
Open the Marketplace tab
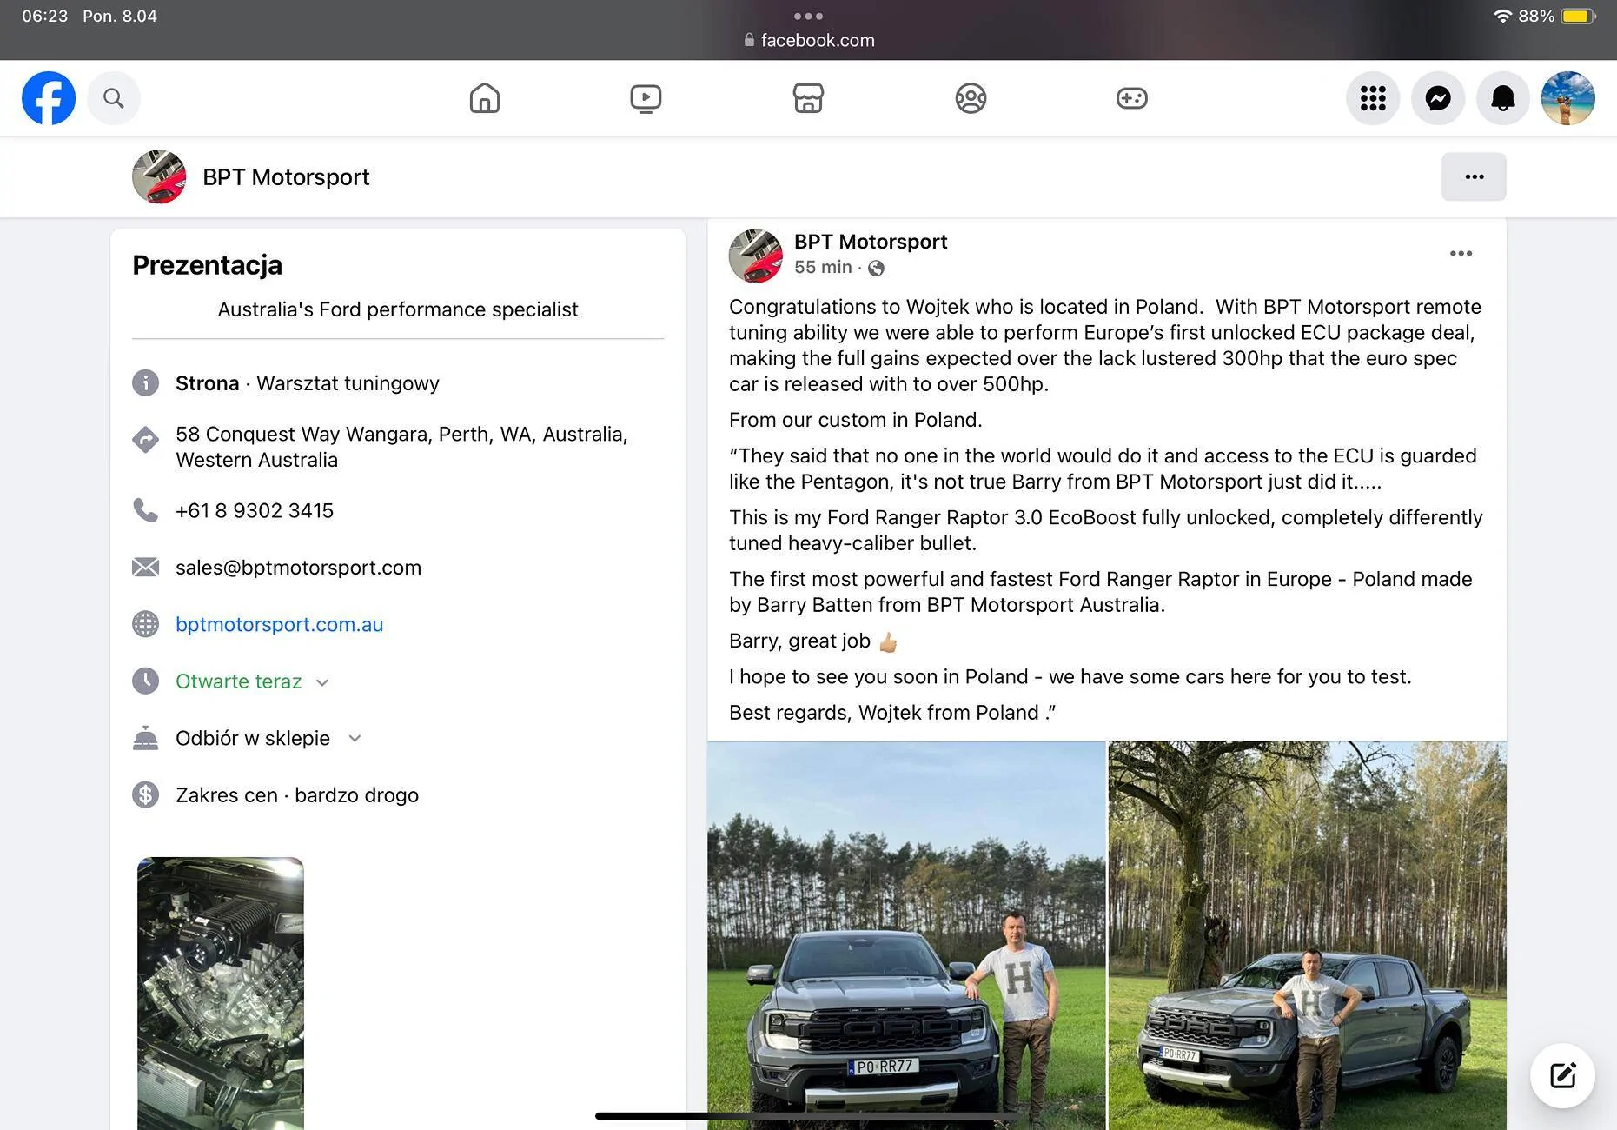coord(808,98)
